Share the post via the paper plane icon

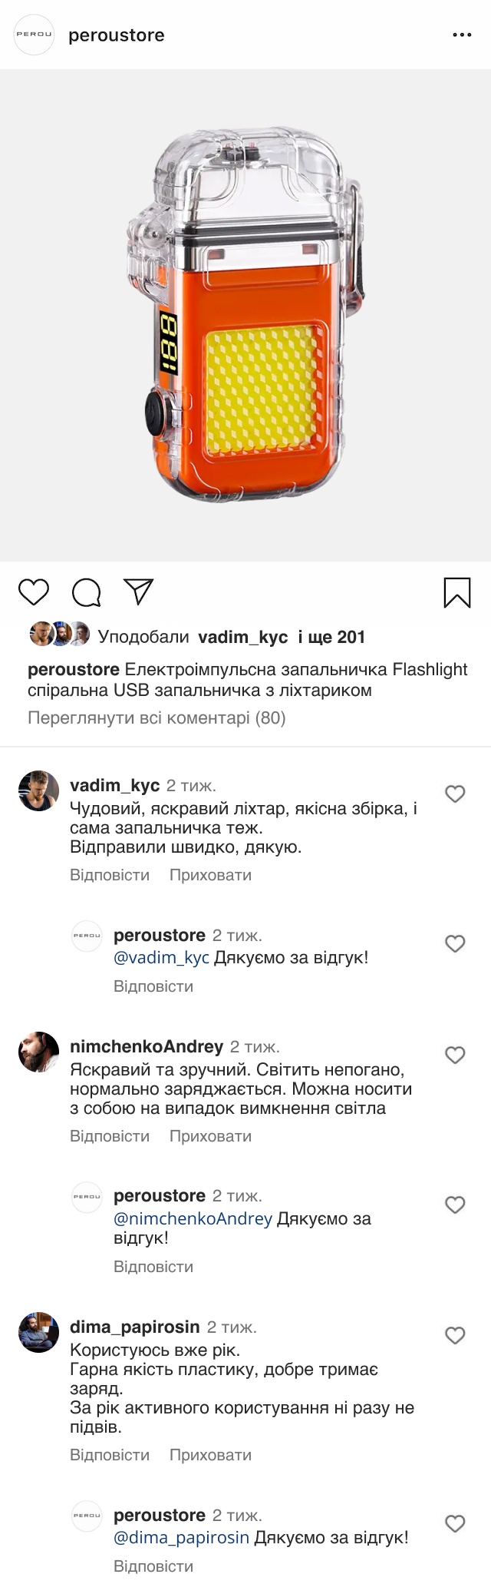pos(139,592)
